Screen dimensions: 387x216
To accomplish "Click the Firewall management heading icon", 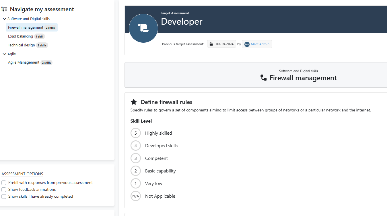I will (x=263, y=78).
